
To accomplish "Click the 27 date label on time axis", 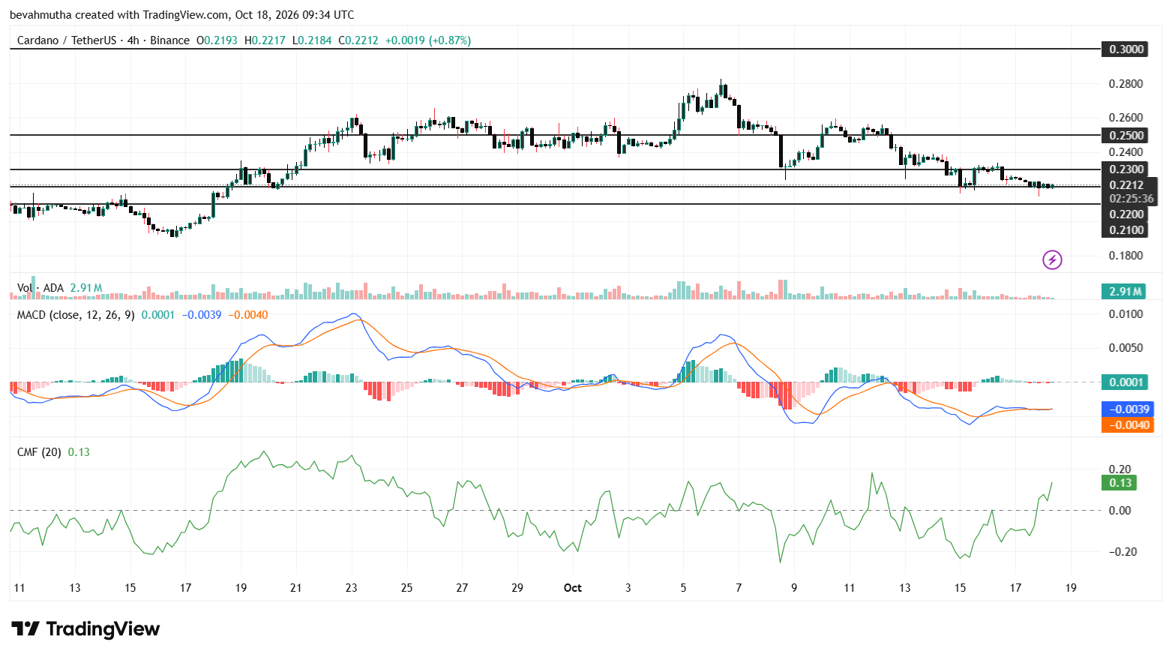I will [462, 588].
